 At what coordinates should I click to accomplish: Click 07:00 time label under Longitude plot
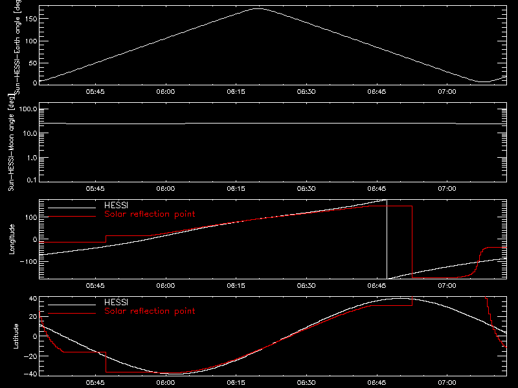[447, 286]
